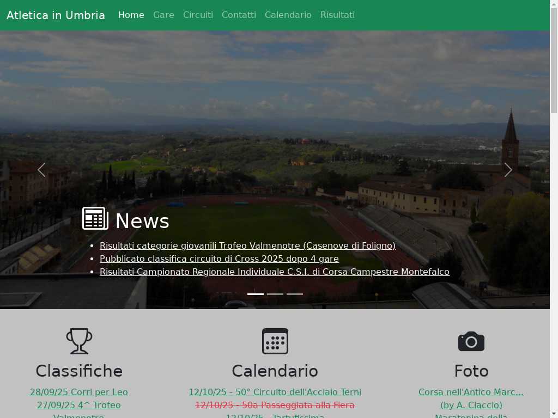Open 50° Circuito dell'Acciaio Terni event

click(x=275, y=392)
